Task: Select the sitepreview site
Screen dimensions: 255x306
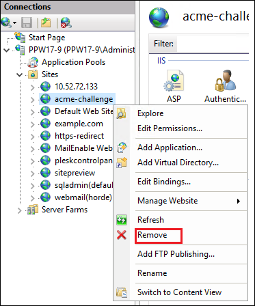Action: pos(75,173)
